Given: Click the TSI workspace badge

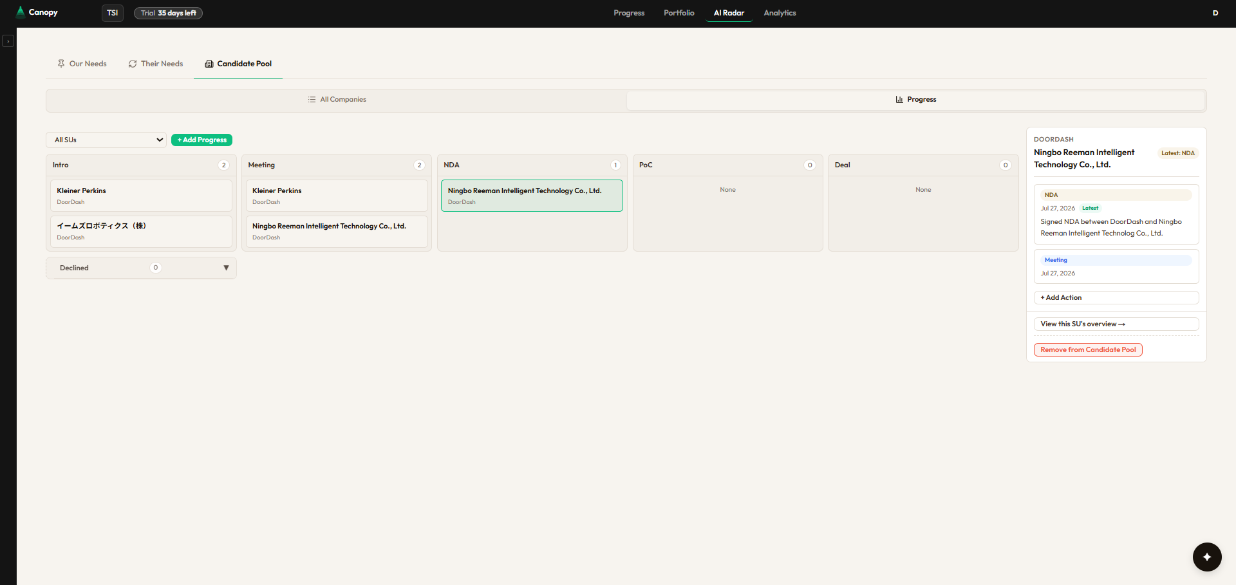Looking at the screenshot, I should [x=113, y=13].
